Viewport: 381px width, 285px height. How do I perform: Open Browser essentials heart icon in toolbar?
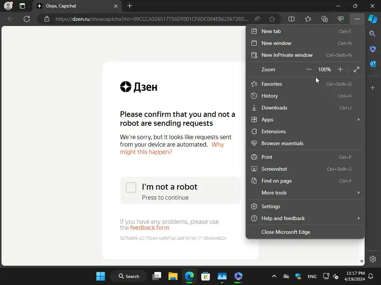pos(341,19)
